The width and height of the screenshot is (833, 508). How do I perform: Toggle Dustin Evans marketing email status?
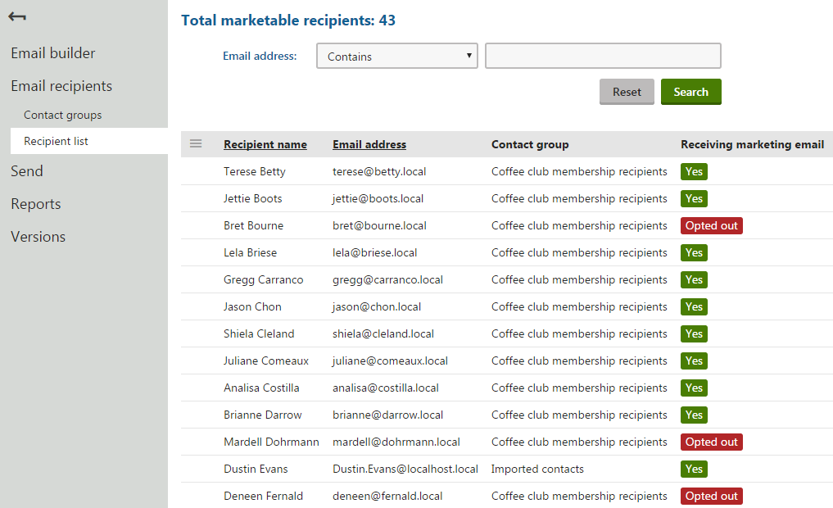(x=693, y=469)
